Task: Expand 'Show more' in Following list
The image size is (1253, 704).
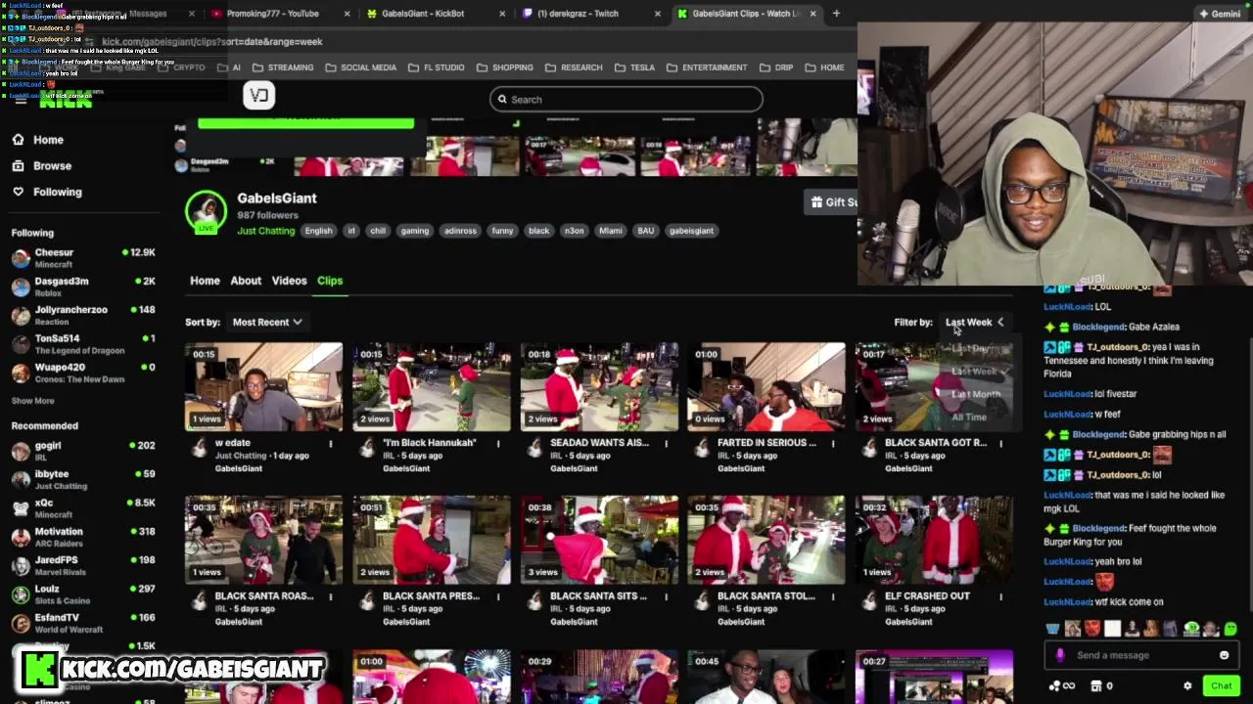Action: click(x=32, y=401)
